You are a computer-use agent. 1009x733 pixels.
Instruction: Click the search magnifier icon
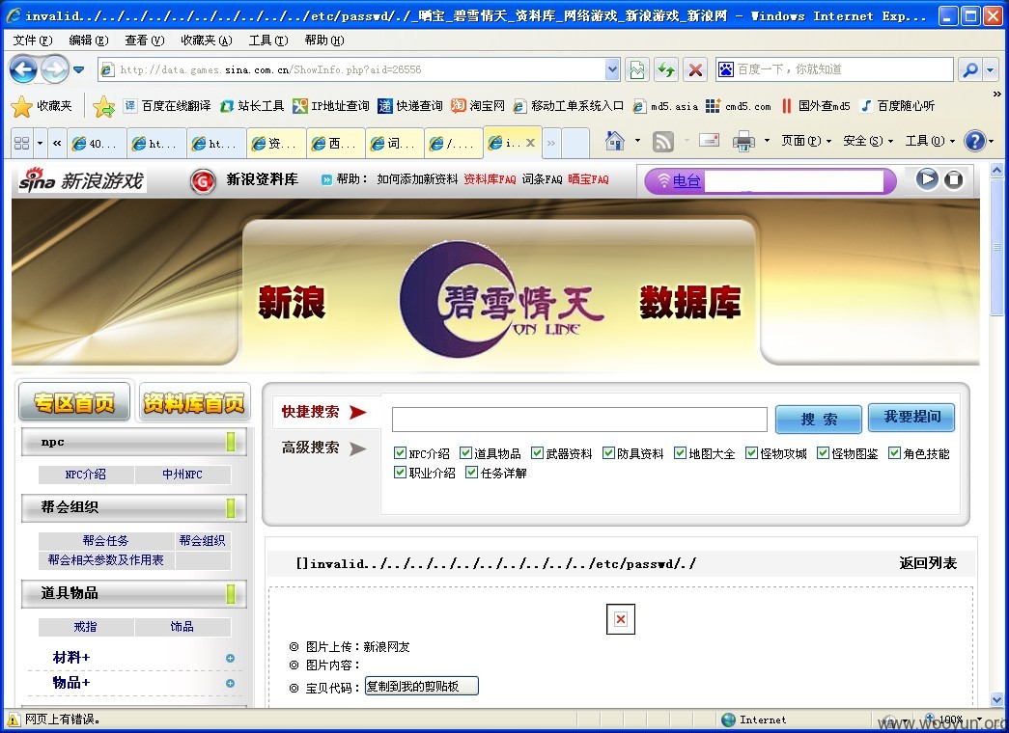(969, 69)
